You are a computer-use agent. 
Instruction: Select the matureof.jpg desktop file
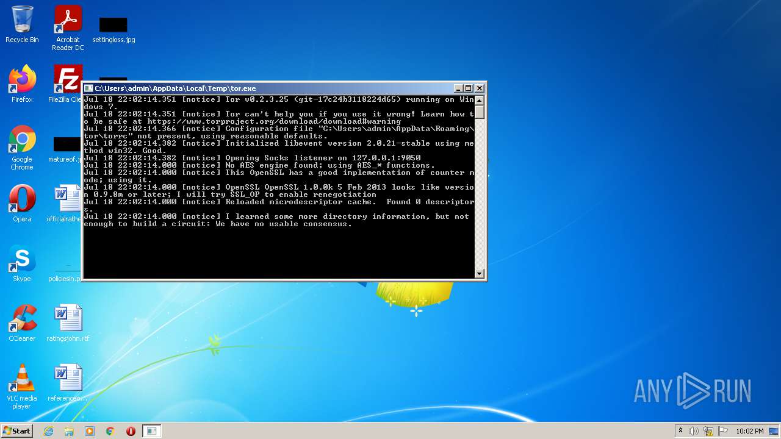coord(65,151)
